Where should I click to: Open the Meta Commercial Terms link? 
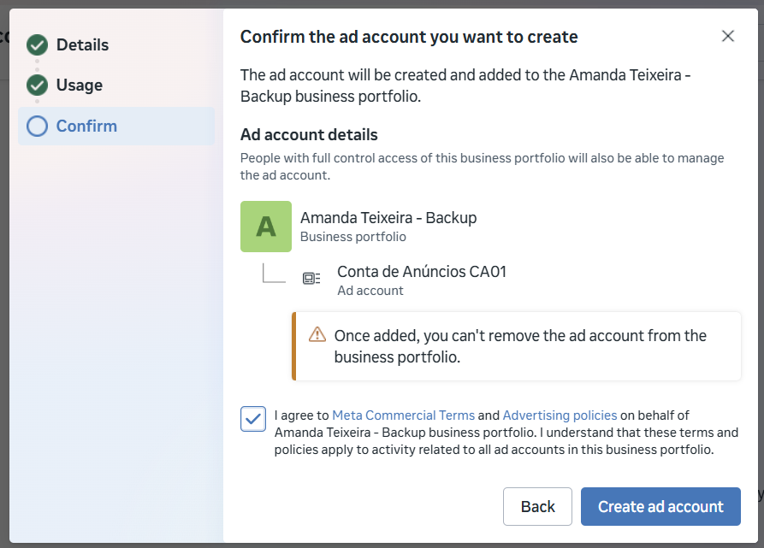point(403,415)
